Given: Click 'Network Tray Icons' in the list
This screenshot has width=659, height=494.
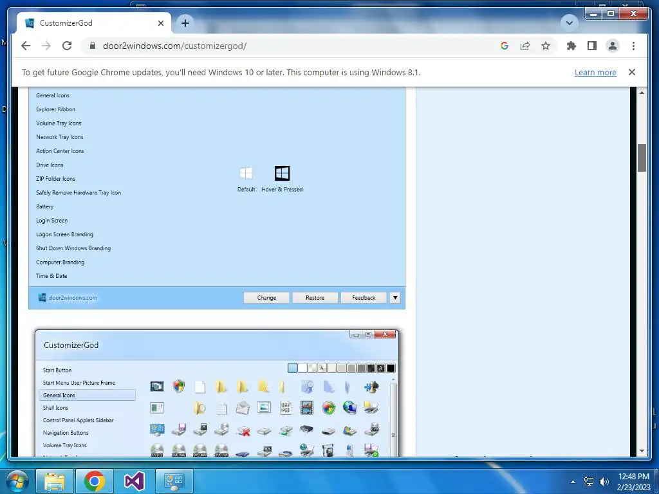Looking at the screenshot, I should point(60,137).
